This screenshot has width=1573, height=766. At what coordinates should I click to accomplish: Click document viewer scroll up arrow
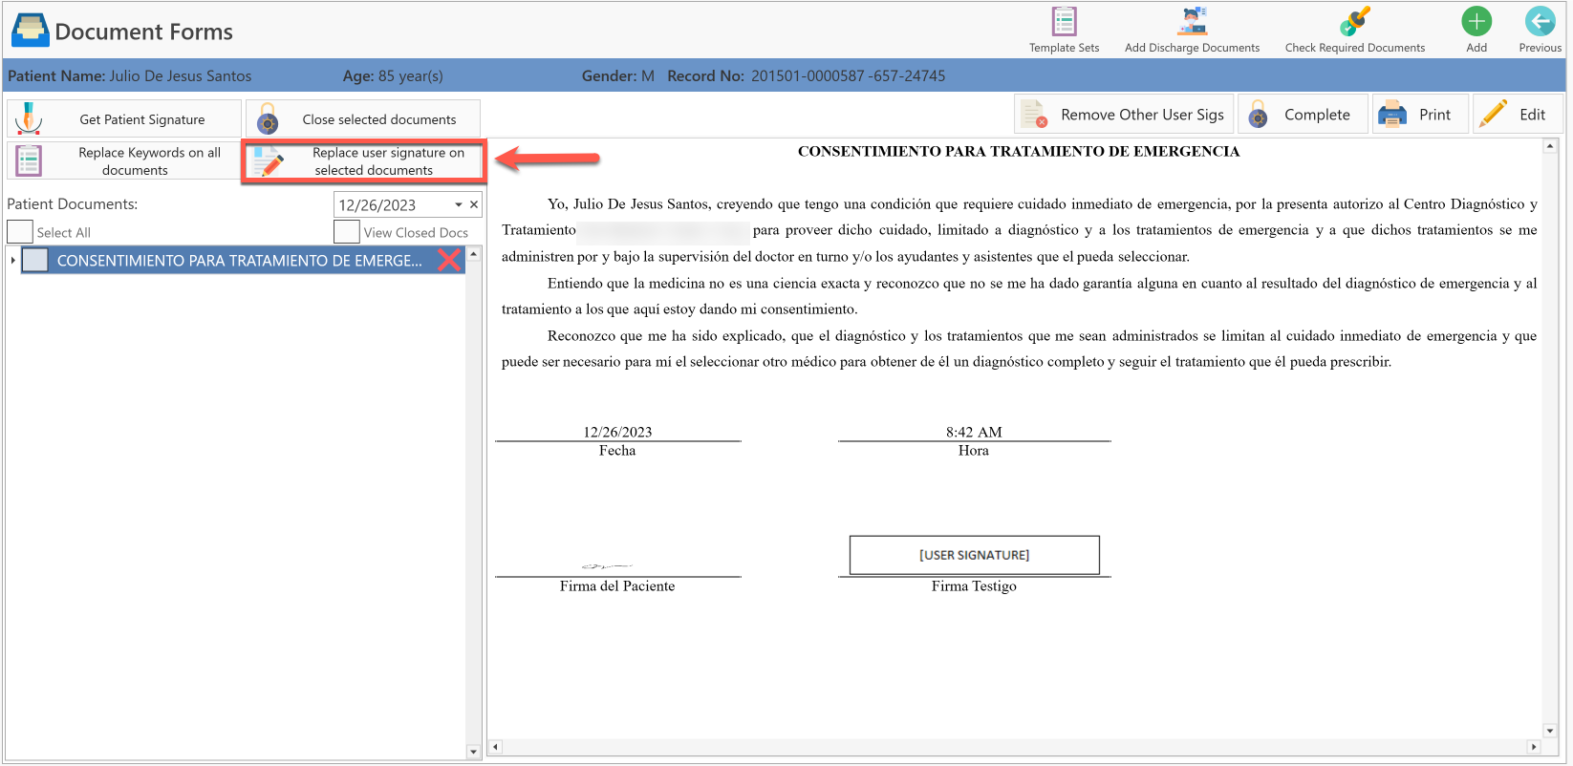(x=1550, y=146)
